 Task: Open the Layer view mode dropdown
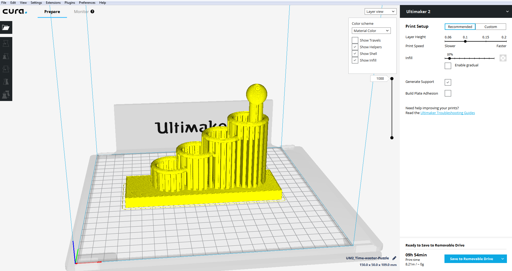click(380, 11)
